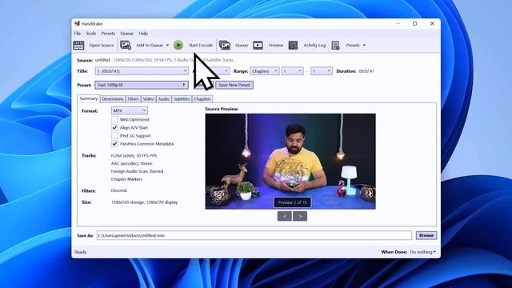Viewport: 512px width, 288px height.
Task: Click the Add to Queue icon
Action: [x=126, y=45]
